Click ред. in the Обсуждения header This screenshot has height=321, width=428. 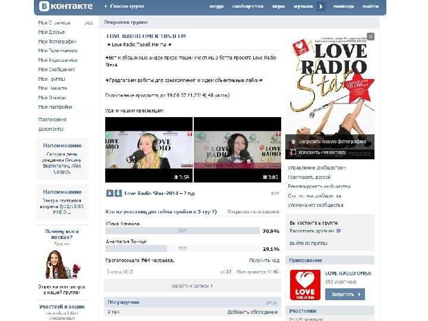click(x=272, y=303)
